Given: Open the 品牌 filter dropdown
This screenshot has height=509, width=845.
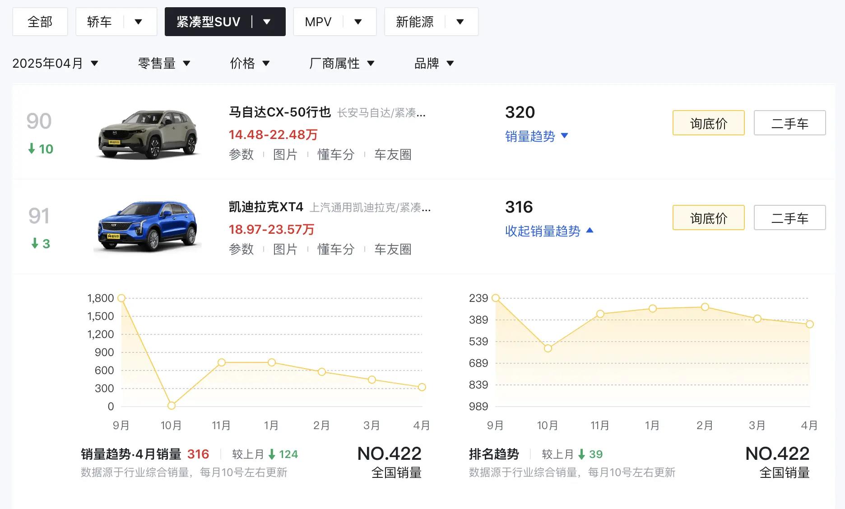Looking at the screenshot, I should tap(434, 63).
